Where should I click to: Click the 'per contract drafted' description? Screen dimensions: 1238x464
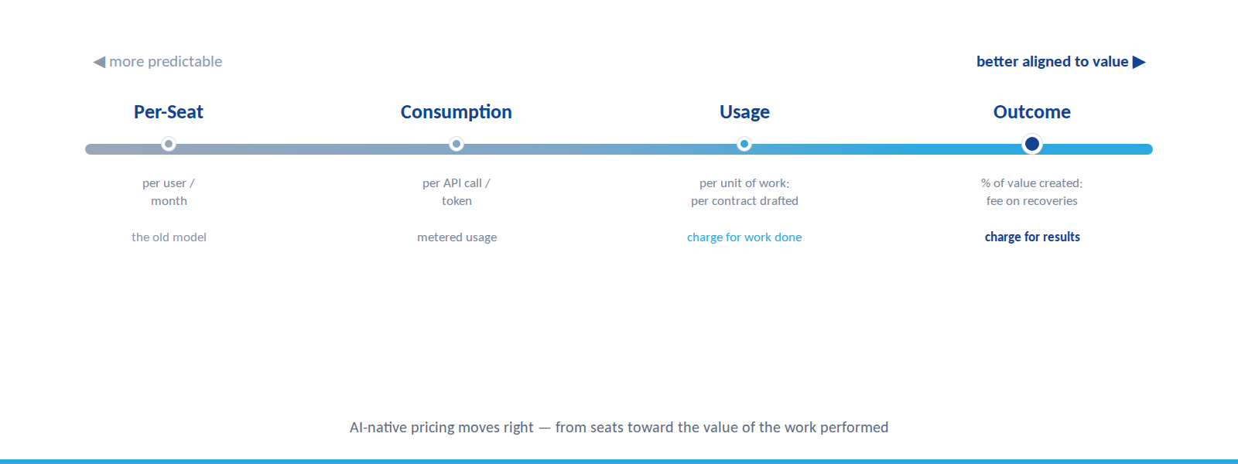click(x=744, y=201)
